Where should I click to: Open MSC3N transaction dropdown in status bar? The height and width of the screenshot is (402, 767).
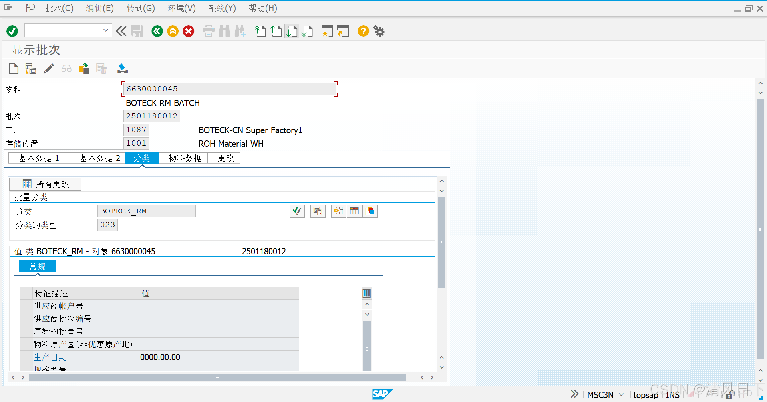pos(621,394)
